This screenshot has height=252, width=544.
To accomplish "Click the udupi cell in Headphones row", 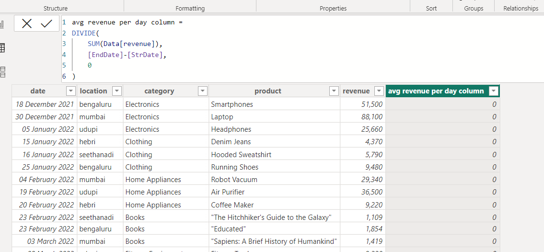I will [x=100, y=129].
